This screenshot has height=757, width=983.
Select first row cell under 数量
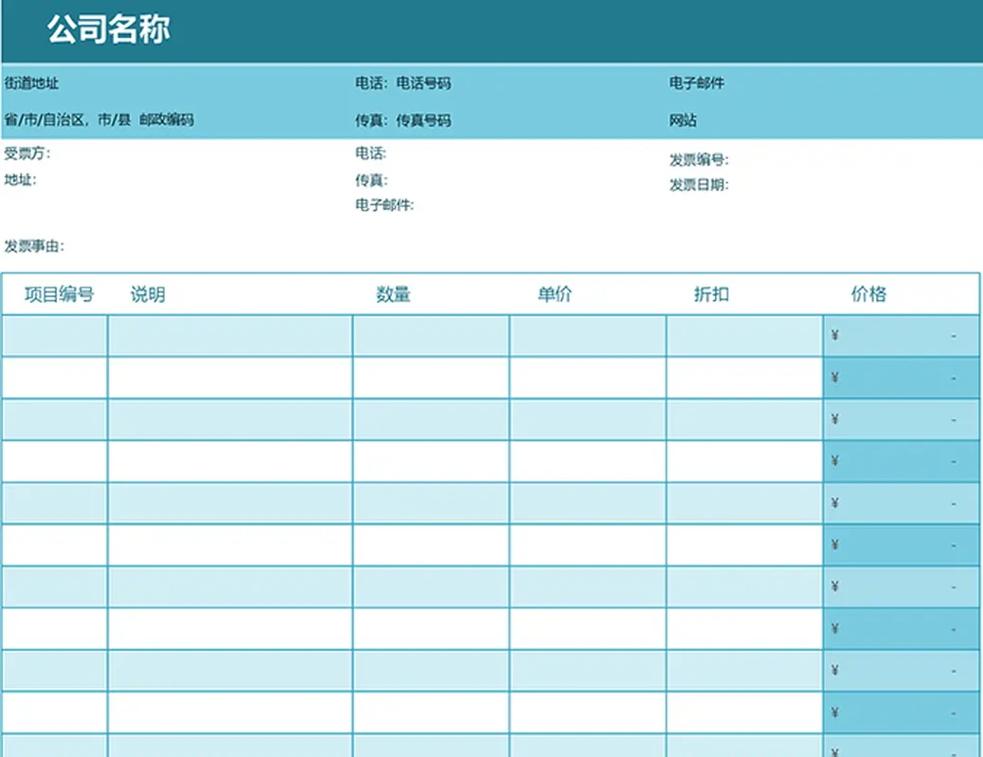(431, 336)
